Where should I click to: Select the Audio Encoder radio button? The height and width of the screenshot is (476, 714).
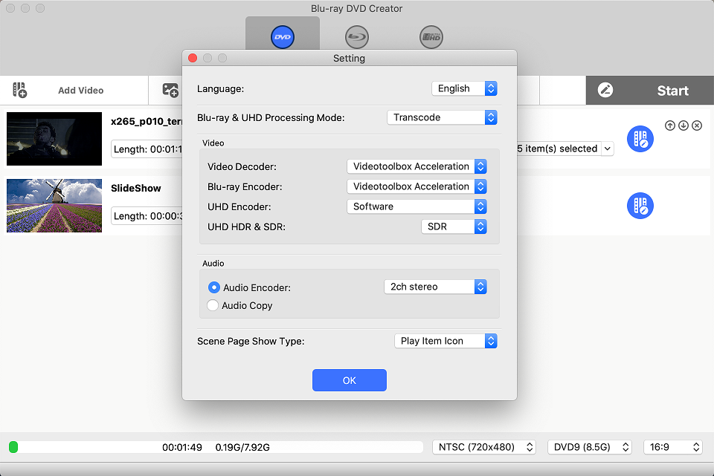214,287
